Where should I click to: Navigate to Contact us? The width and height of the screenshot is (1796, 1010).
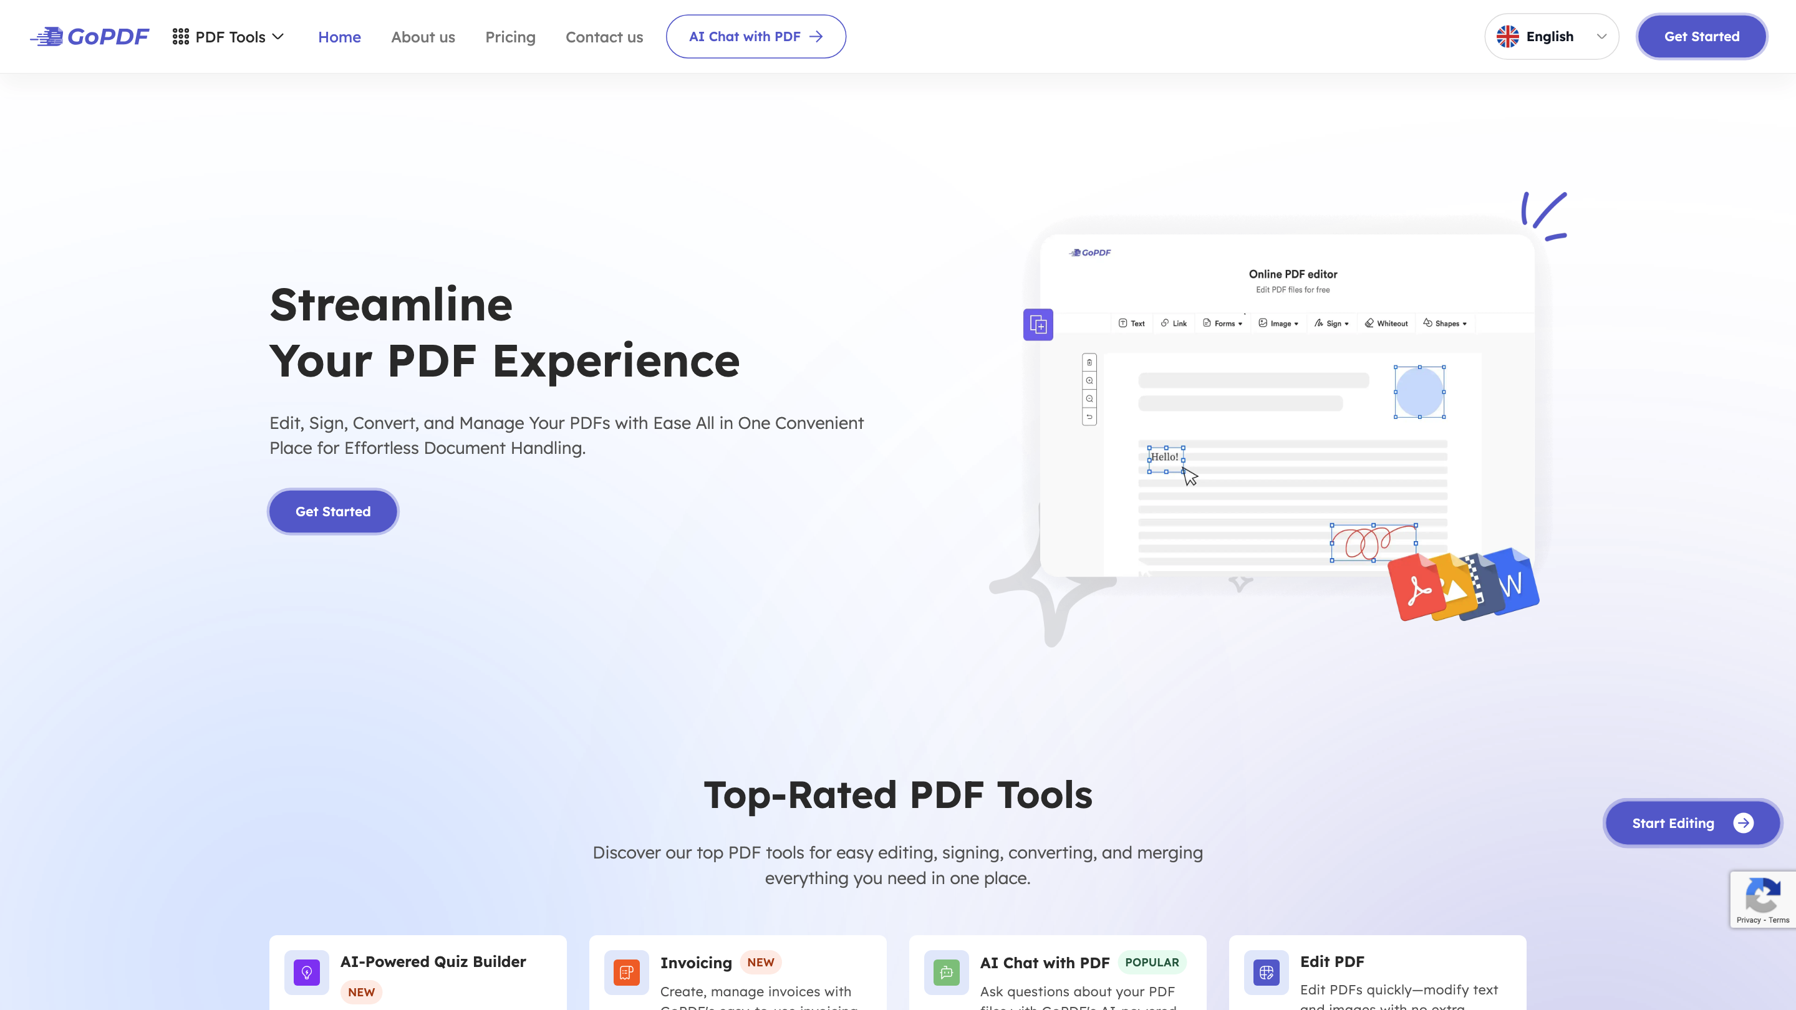[604, 37]
